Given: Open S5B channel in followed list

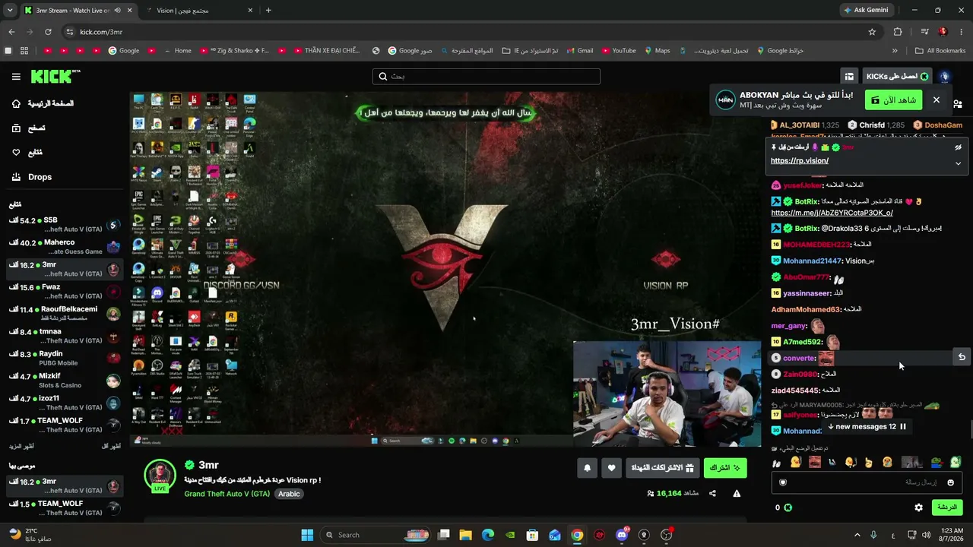Looking at the screenshot, I should pos(65,225).
